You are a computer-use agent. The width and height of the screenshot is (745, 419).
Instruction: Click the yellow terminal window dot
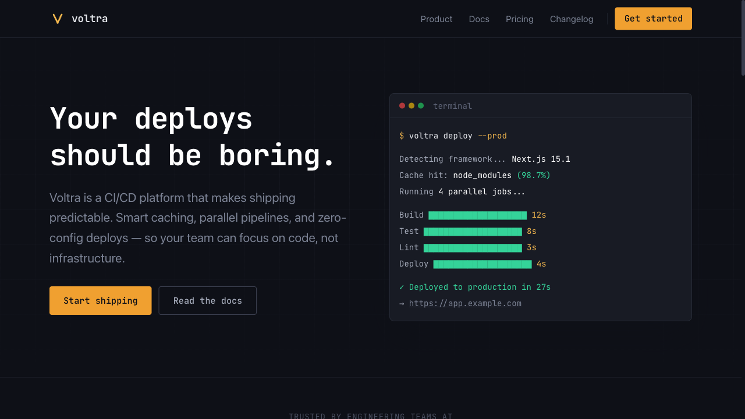411,106
